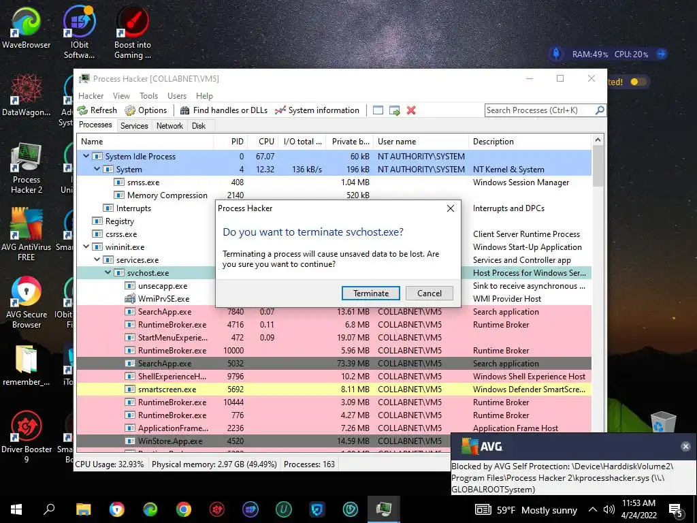Open Google Chrome from the taskbar
The image size is (697, 523).
(183, 509)
